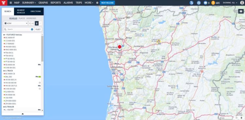245x120 pixels.
Task: Select vehicle SL XXX-001
Action: [10, 92]
